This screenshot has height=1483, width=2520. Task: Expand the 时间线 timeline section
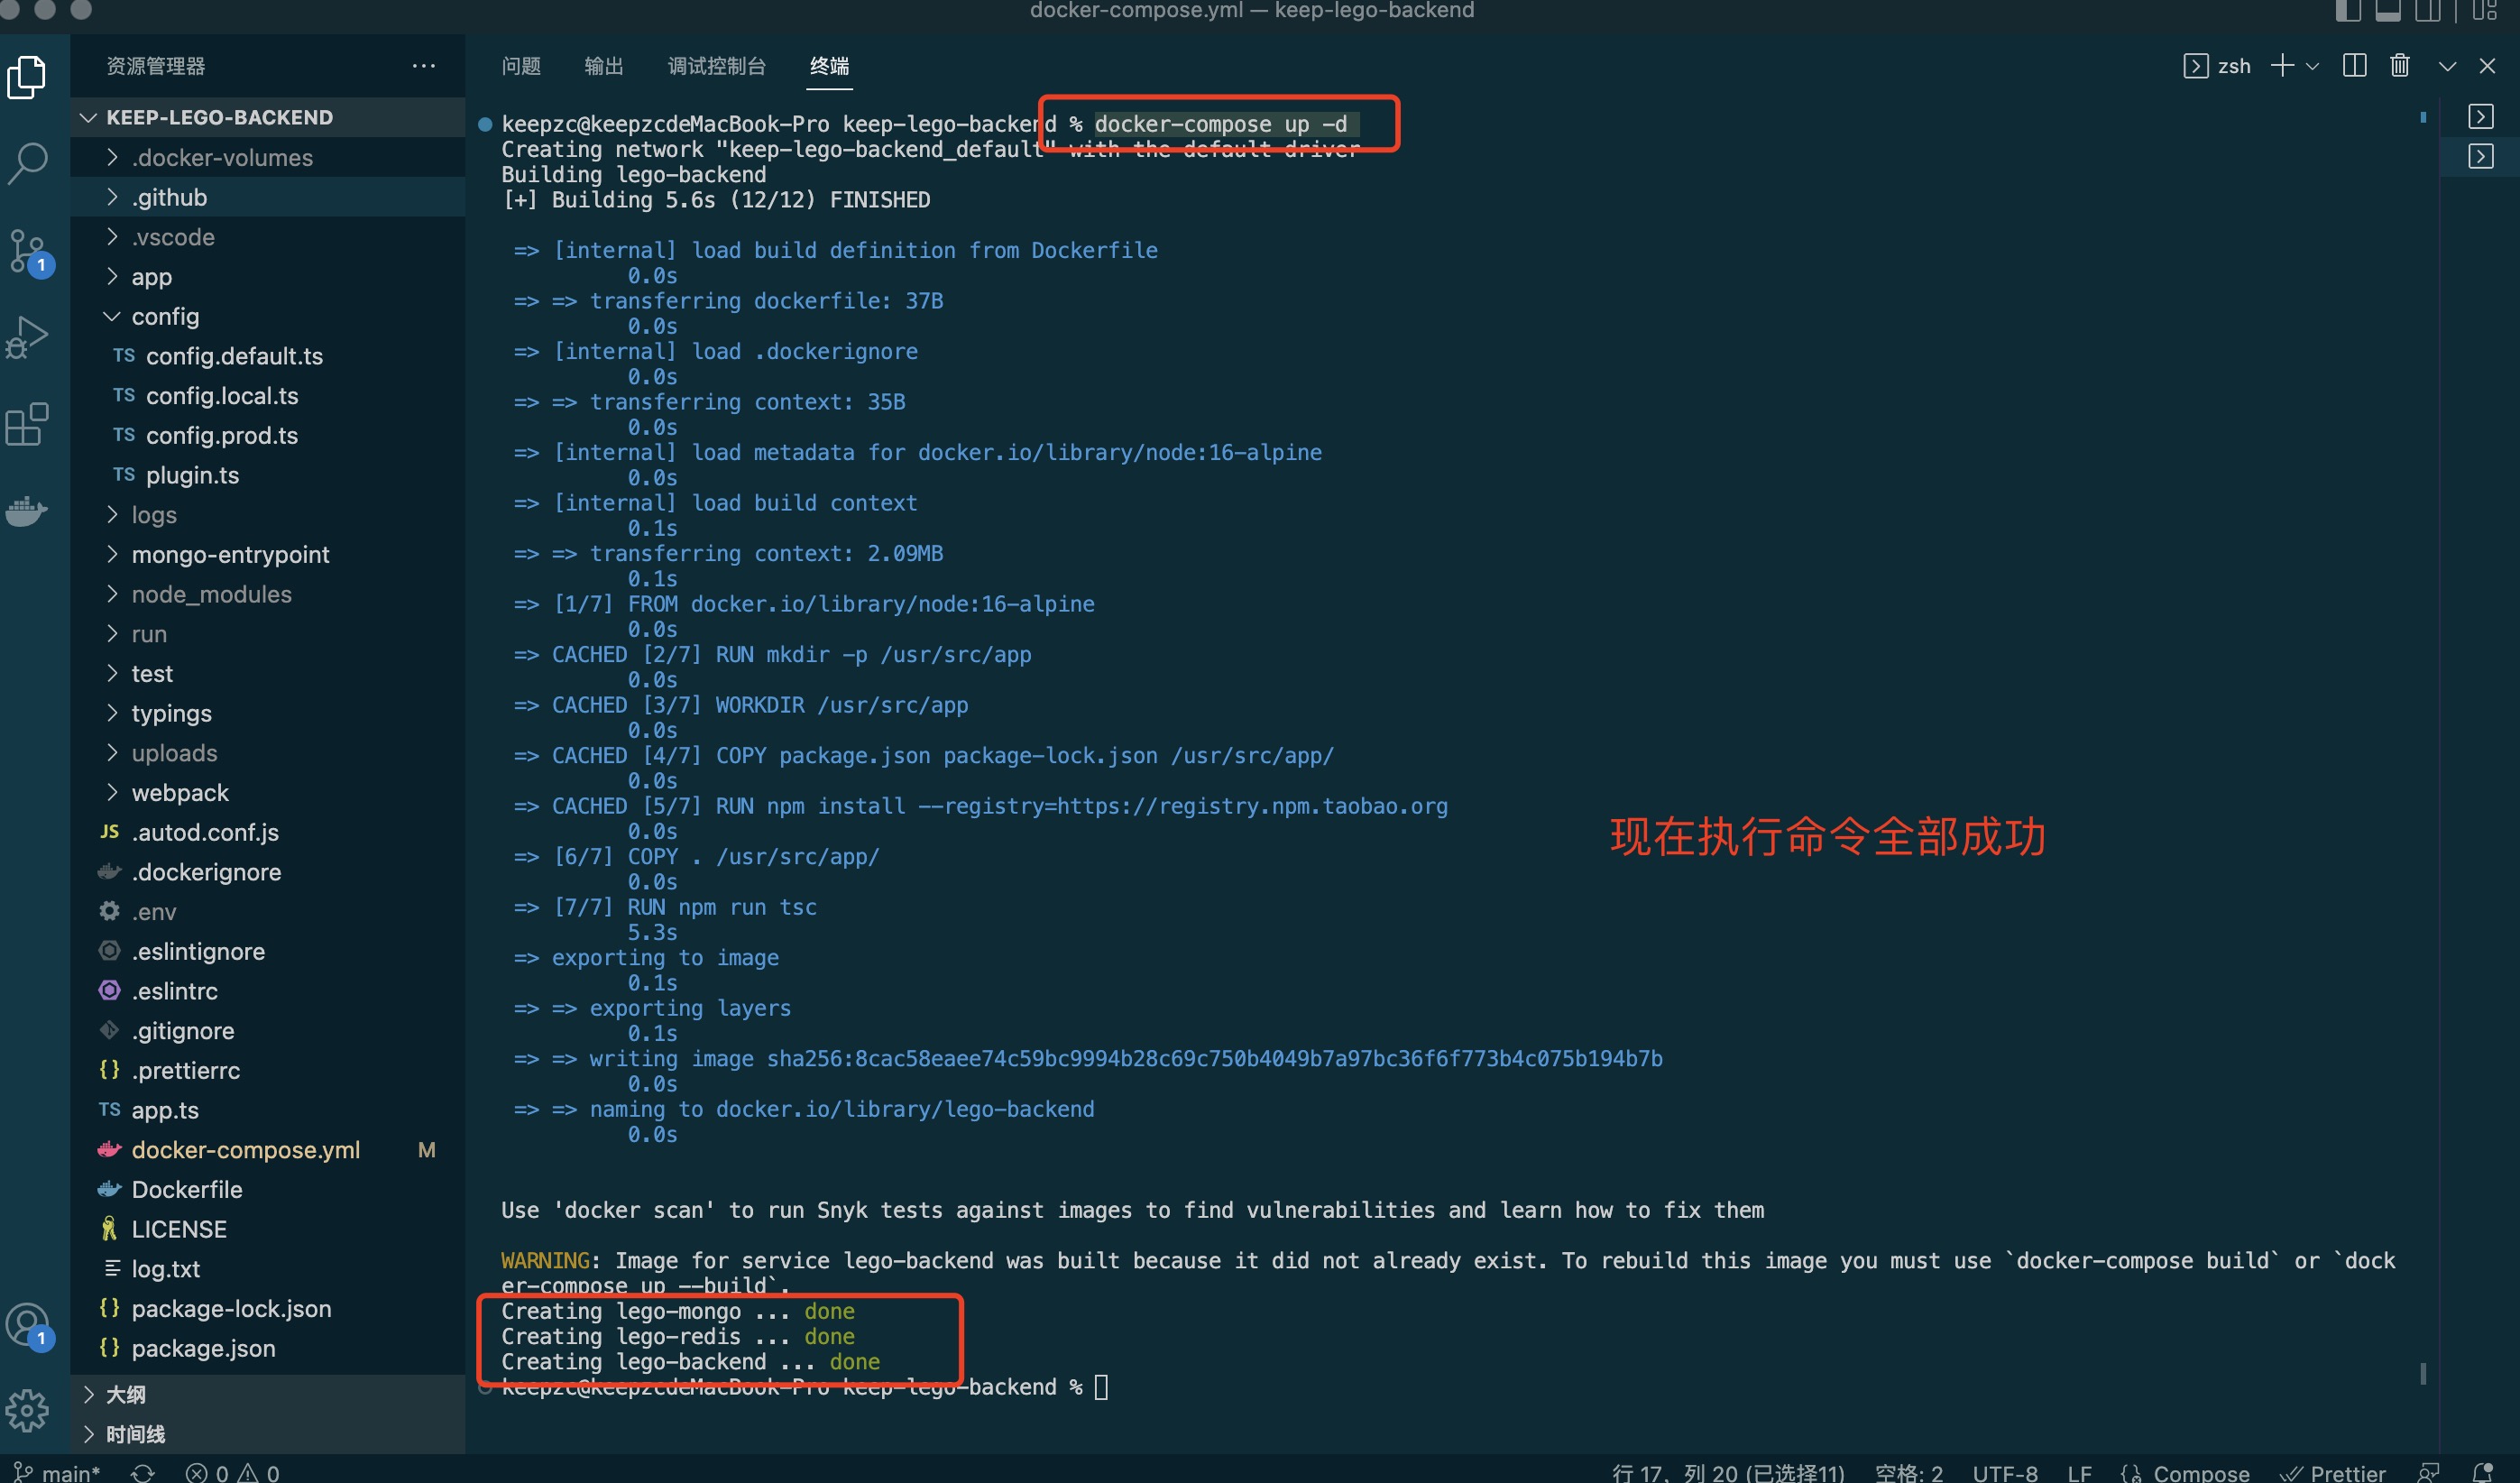click(x=268, y=1434)
